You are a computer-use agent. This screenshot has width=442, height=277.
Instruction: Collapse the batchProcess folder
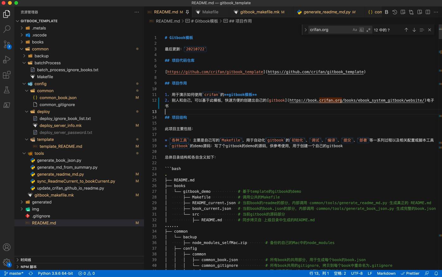(79, 63)
